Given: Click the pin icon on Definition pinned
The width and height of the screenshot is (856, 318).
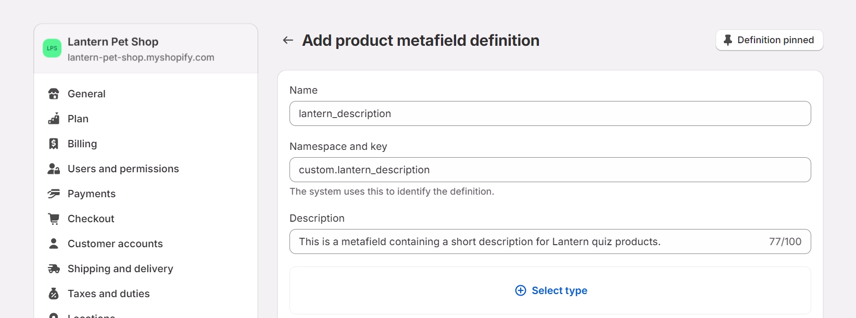Looking at the screenshot, I should pos(728,40).
